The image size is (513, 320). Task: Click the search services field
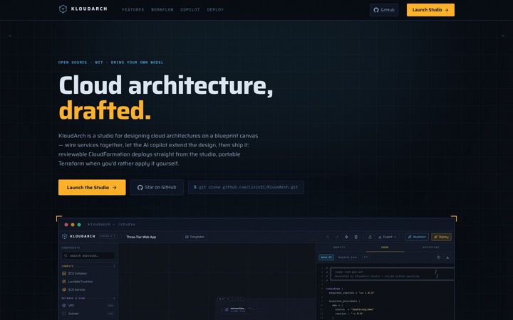pos(88,256)
